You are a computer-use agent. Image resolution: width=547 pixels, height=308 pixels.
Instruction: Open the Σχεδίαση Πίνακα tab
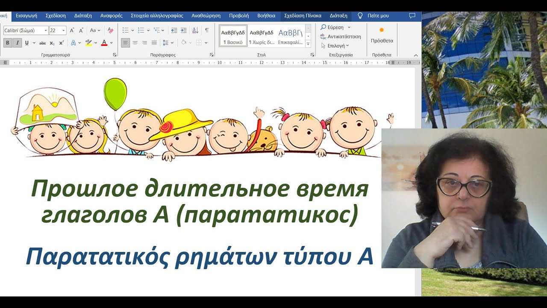point(303,16)
